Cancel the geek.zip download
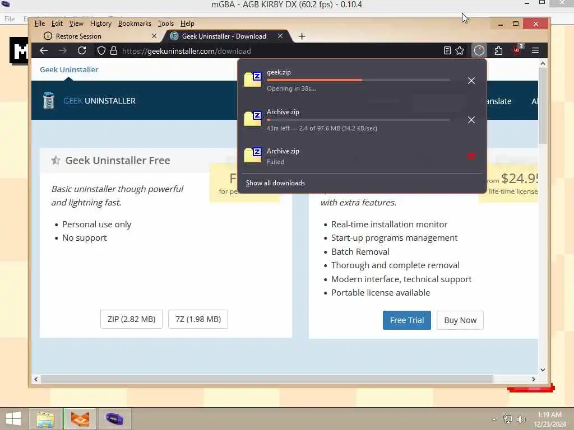The width and height of the screenshot is (574, 430). [471, 81]
